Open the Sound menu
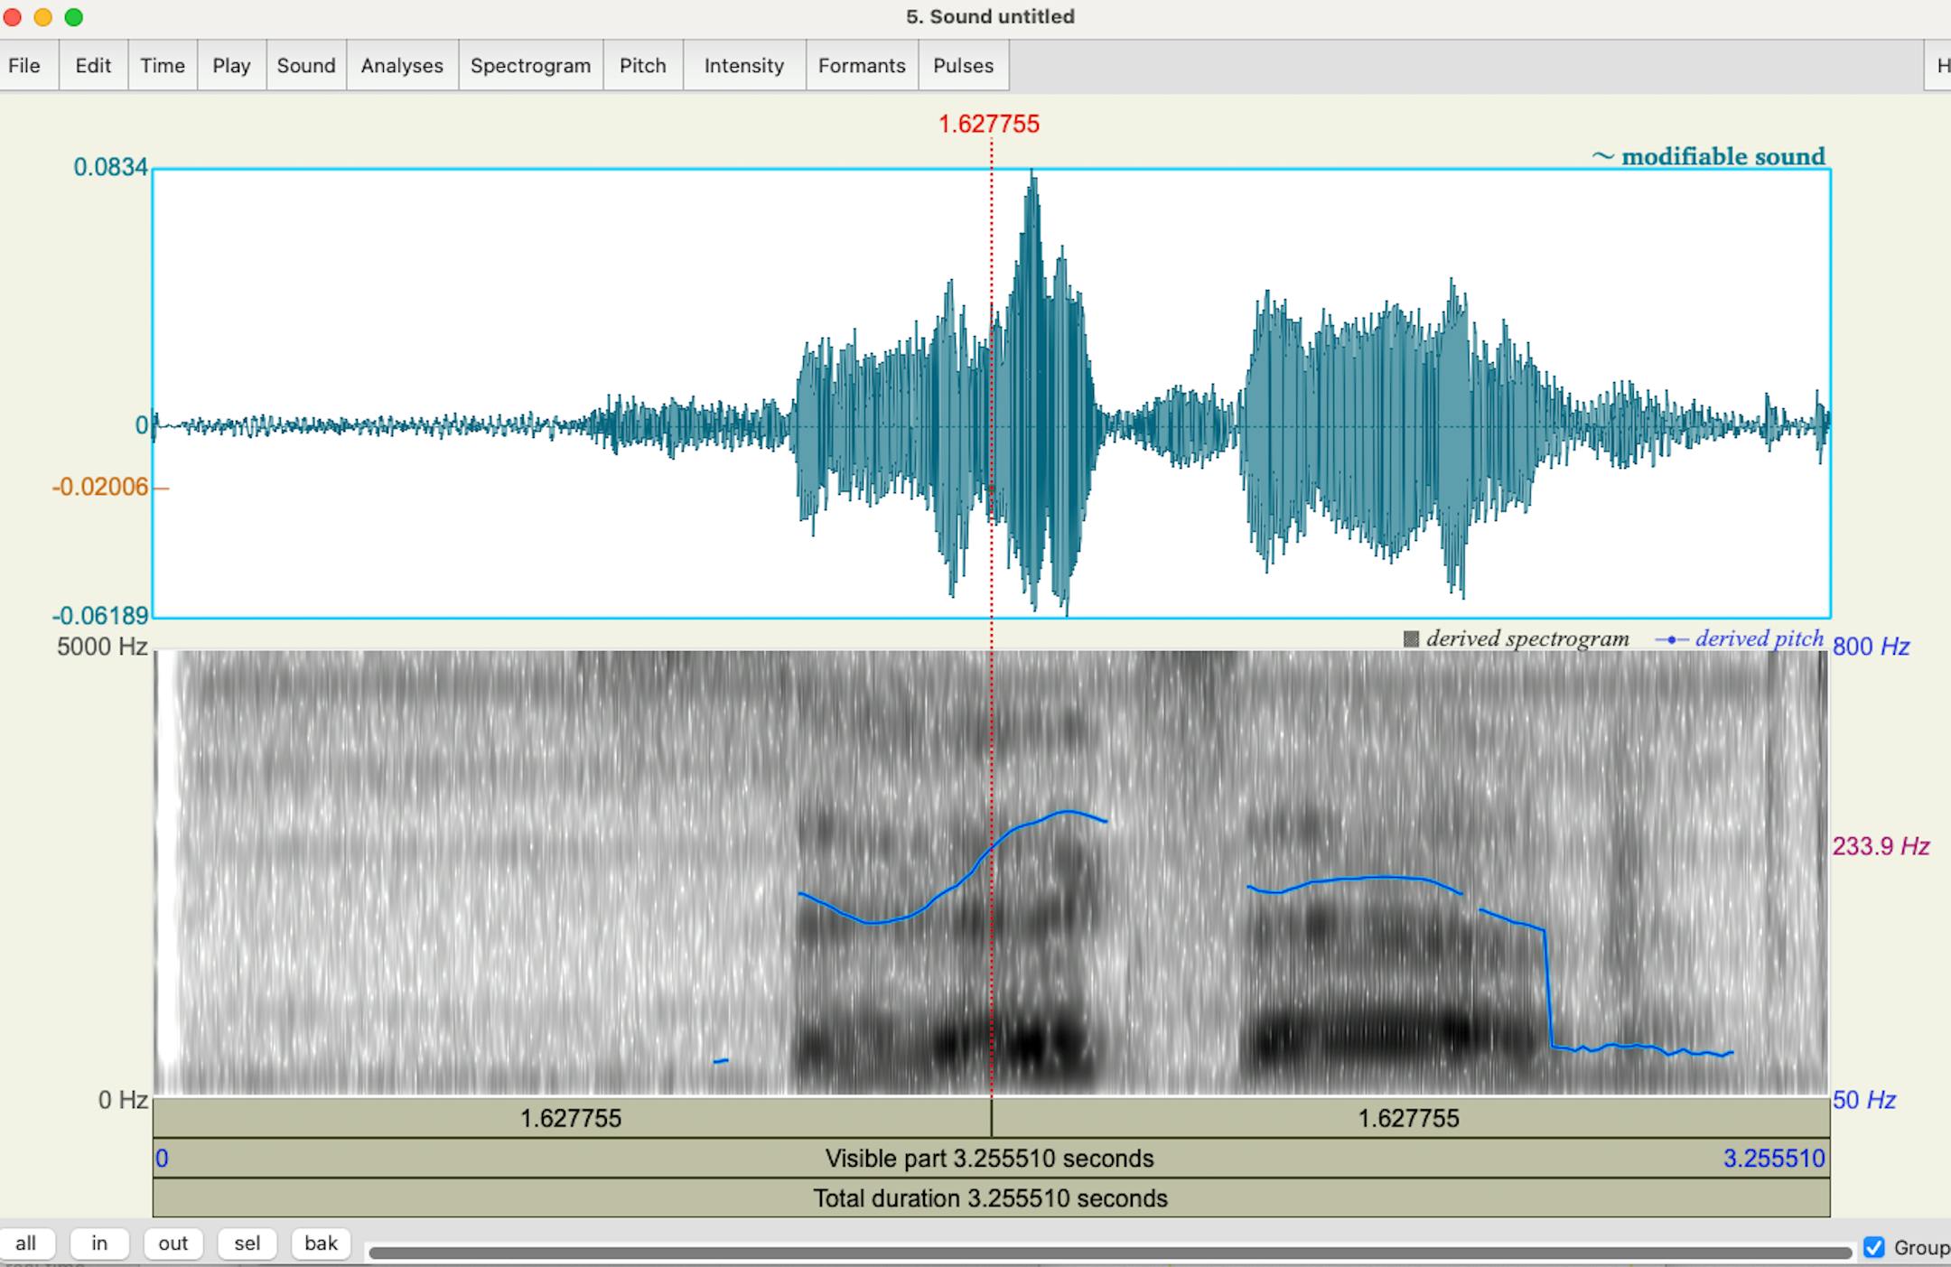The height and width of the screenshot is (1267, 1951). pos(305,65)
